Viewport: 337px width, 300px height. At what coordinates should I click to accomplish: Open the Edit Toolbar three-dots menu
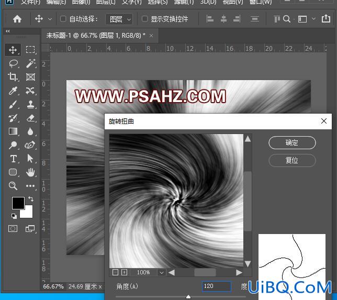(30, 186)
